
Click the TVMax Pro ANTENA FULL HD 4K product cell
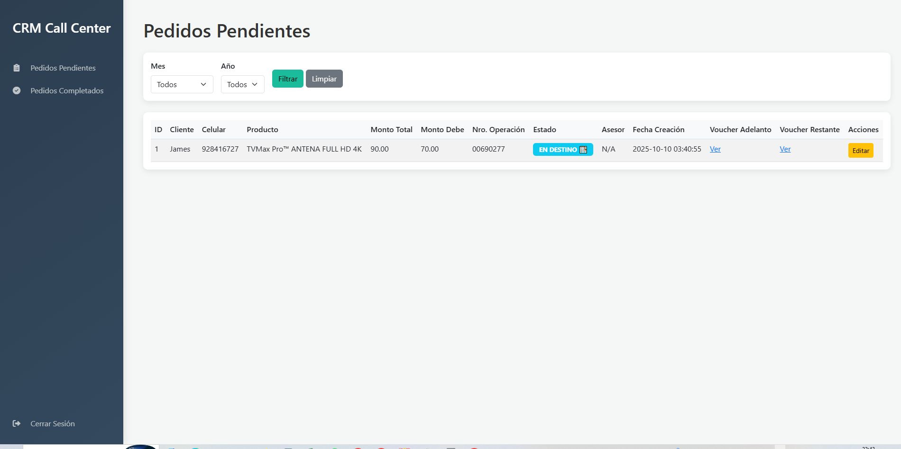point(304,149)
